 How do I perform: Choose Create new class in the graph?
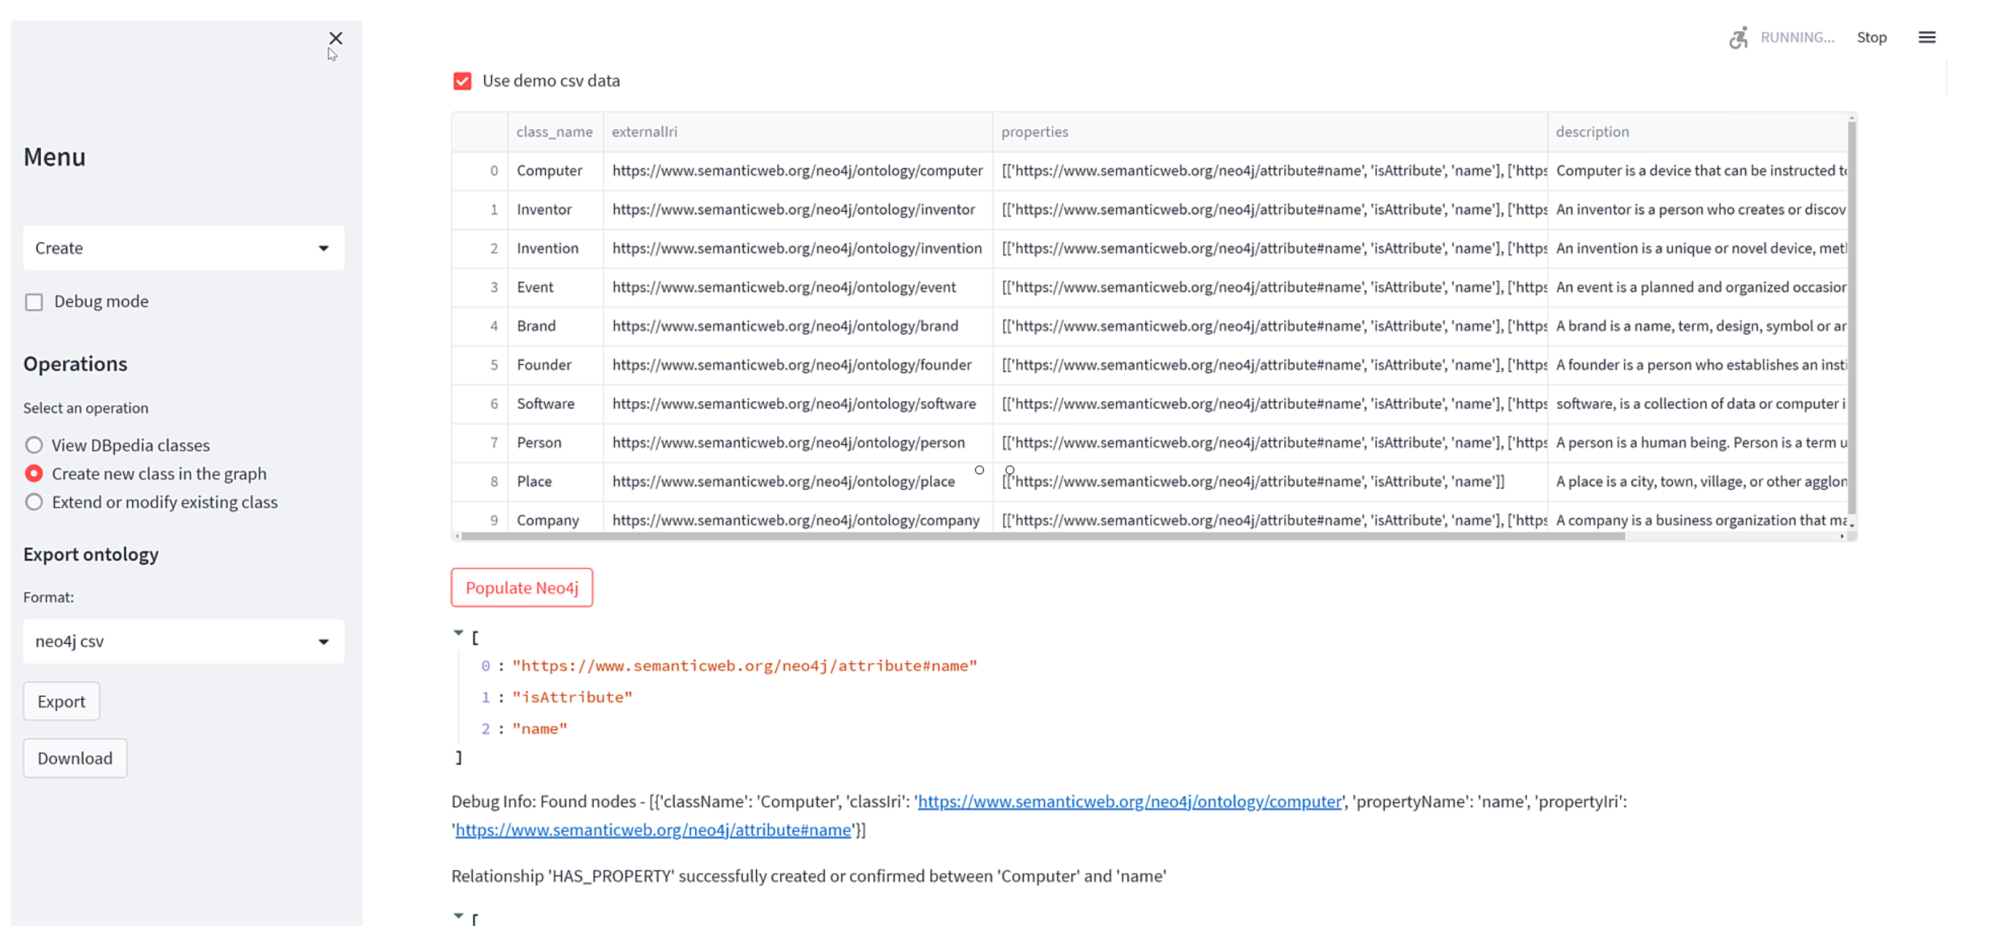34,474
